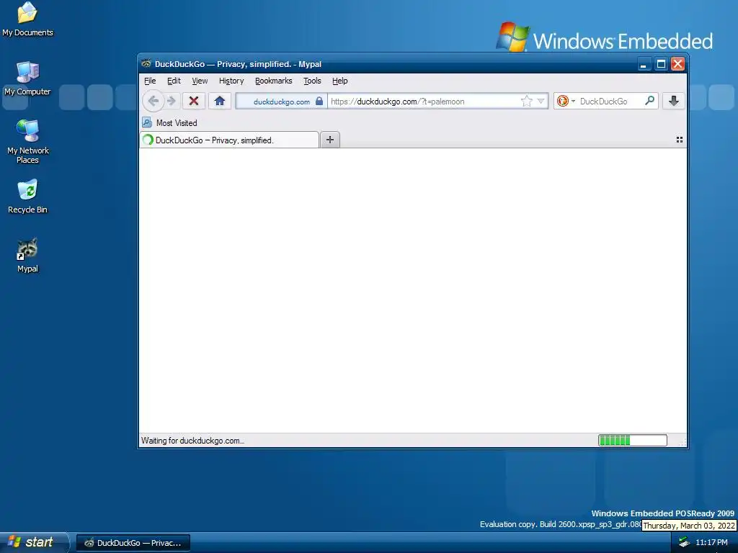Image resolution: width=738 pixels, height=553 pixels.
Task: Close the Mypal browser window
Action: tap(677, 64)
